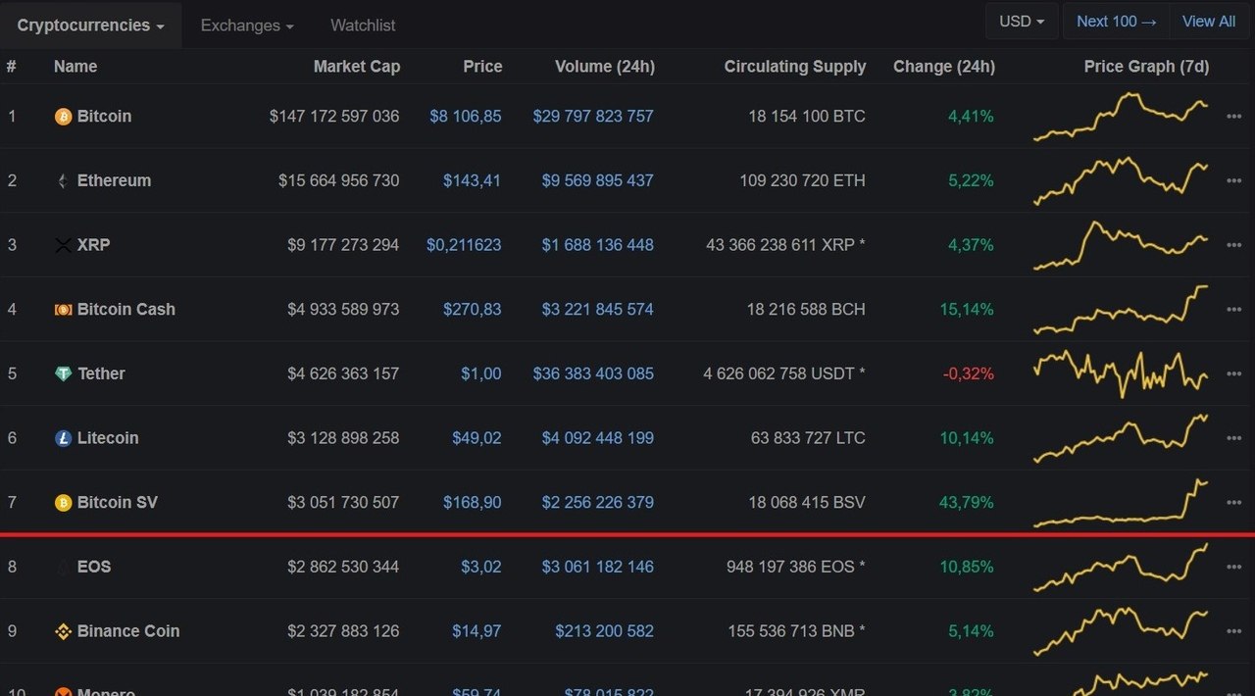Click Tether volume $36 383 403 085
Screen dimensions: 1255x696
click(593, 374)
